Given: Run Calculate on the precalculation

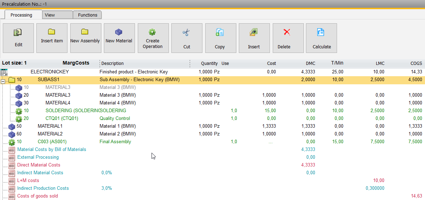Looking at the screenshot, I should (321, 38).
